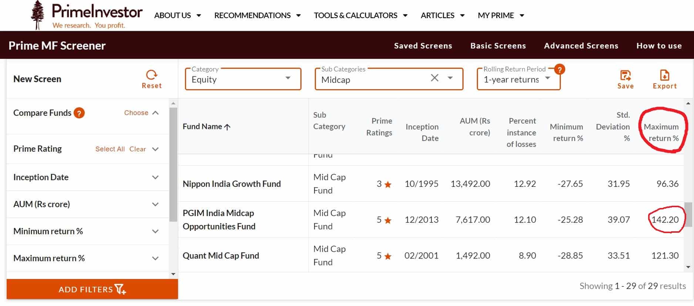Sort by Std. Deviation % column header

[613, 127]
